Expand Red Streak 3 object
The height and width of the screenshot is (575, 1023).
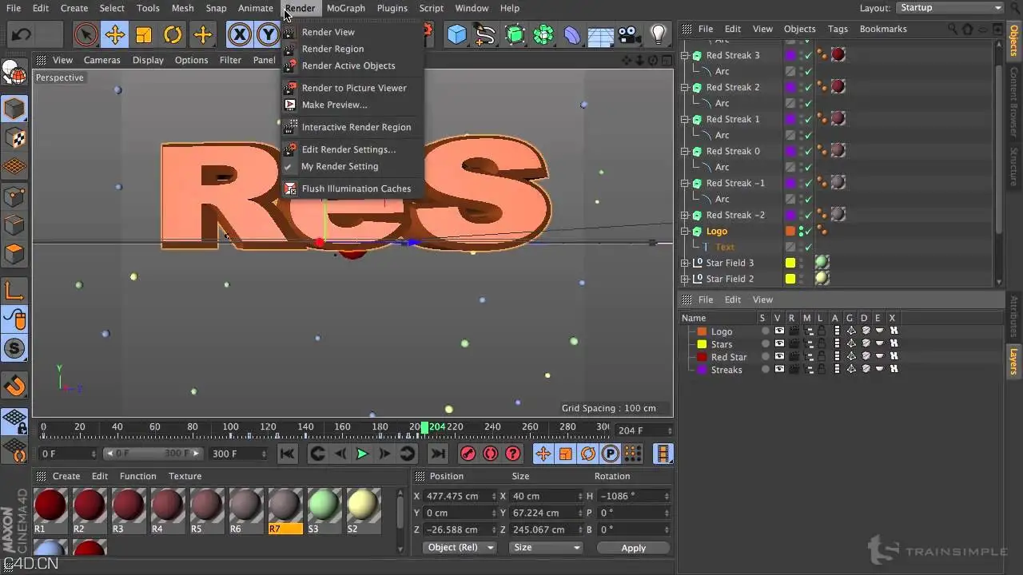[x=685, y=55]
